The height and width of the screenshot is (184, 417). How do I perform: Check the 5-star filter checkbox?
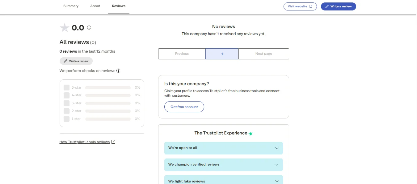(x=66, y=87)
